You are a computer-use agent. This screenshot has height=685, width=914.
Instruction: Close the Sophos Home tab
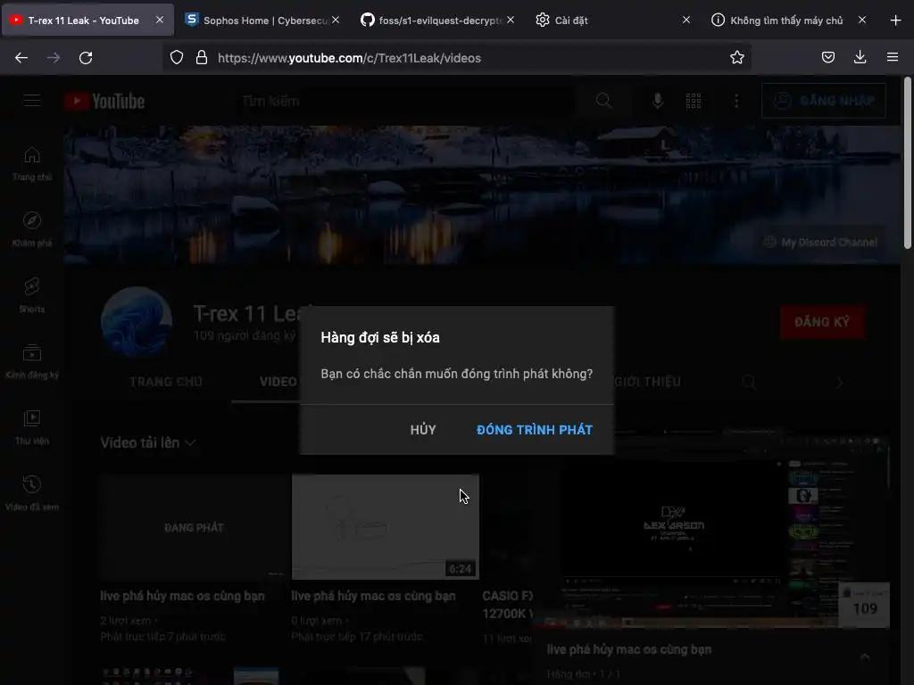tap(336, 20)
